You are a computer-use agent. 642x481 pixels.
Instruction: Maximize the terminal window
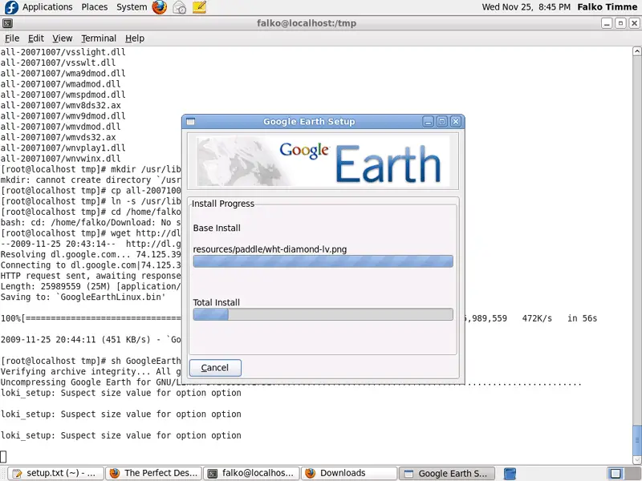tap(620, 23)
